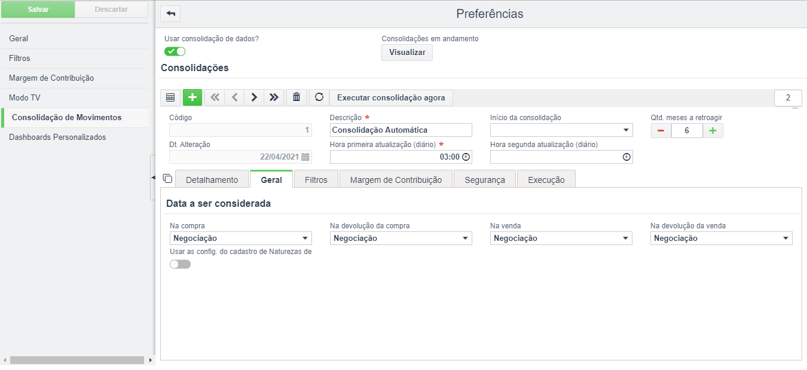Expand Na compra dropdown

(241, 238)
